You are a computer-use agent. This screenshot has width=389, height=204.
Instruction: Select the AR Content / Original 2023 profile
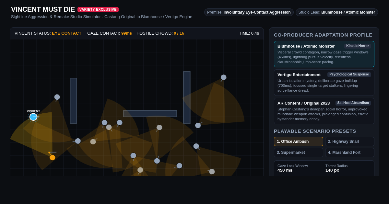(324, 111)
